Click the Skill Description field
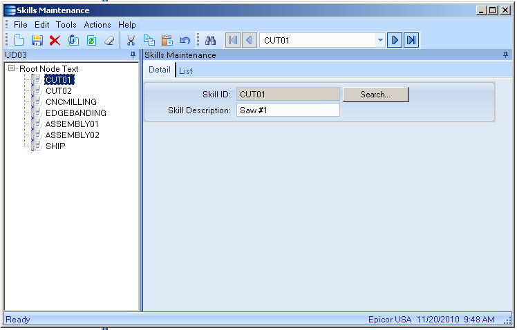 pyautogui.click(x=288, y=110)
